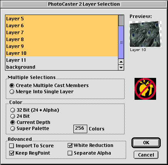
Task: Click the layer list scrollbar thumb
Action: pos(121,42)
